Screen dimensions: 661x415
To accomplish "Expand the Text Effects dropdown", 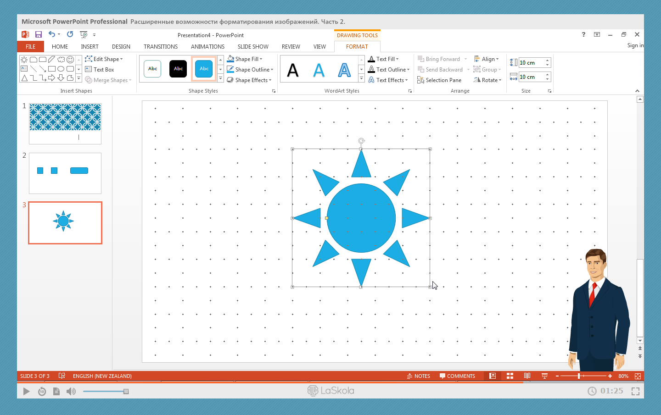I will (x=407, y=80).
